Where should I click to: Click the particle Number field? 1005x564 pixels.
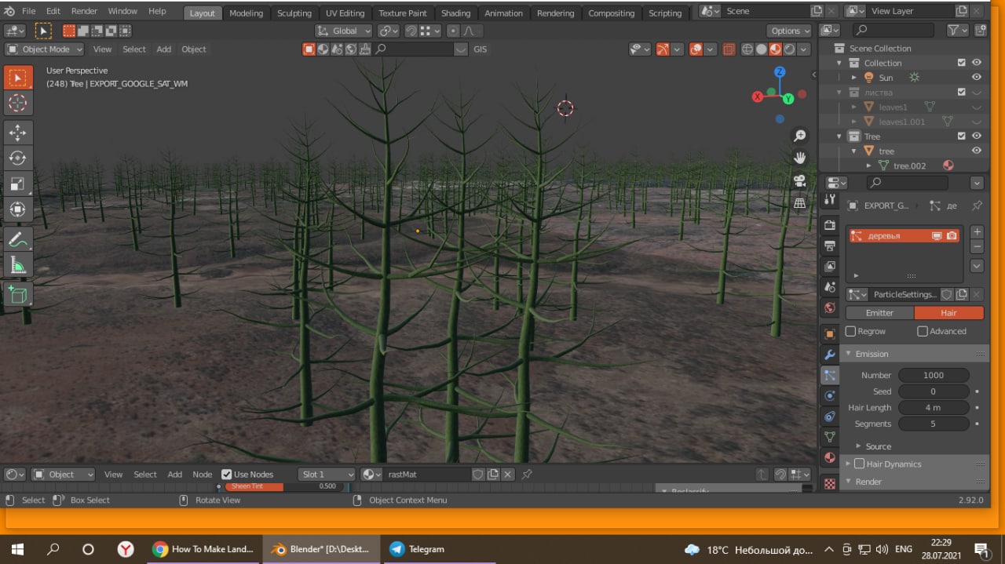tap(933, 375)
